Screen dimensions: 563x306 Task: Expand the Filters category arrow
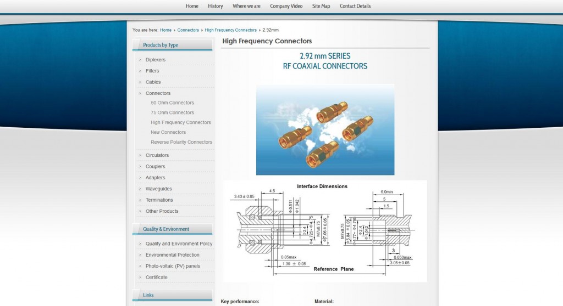point(140,71)
